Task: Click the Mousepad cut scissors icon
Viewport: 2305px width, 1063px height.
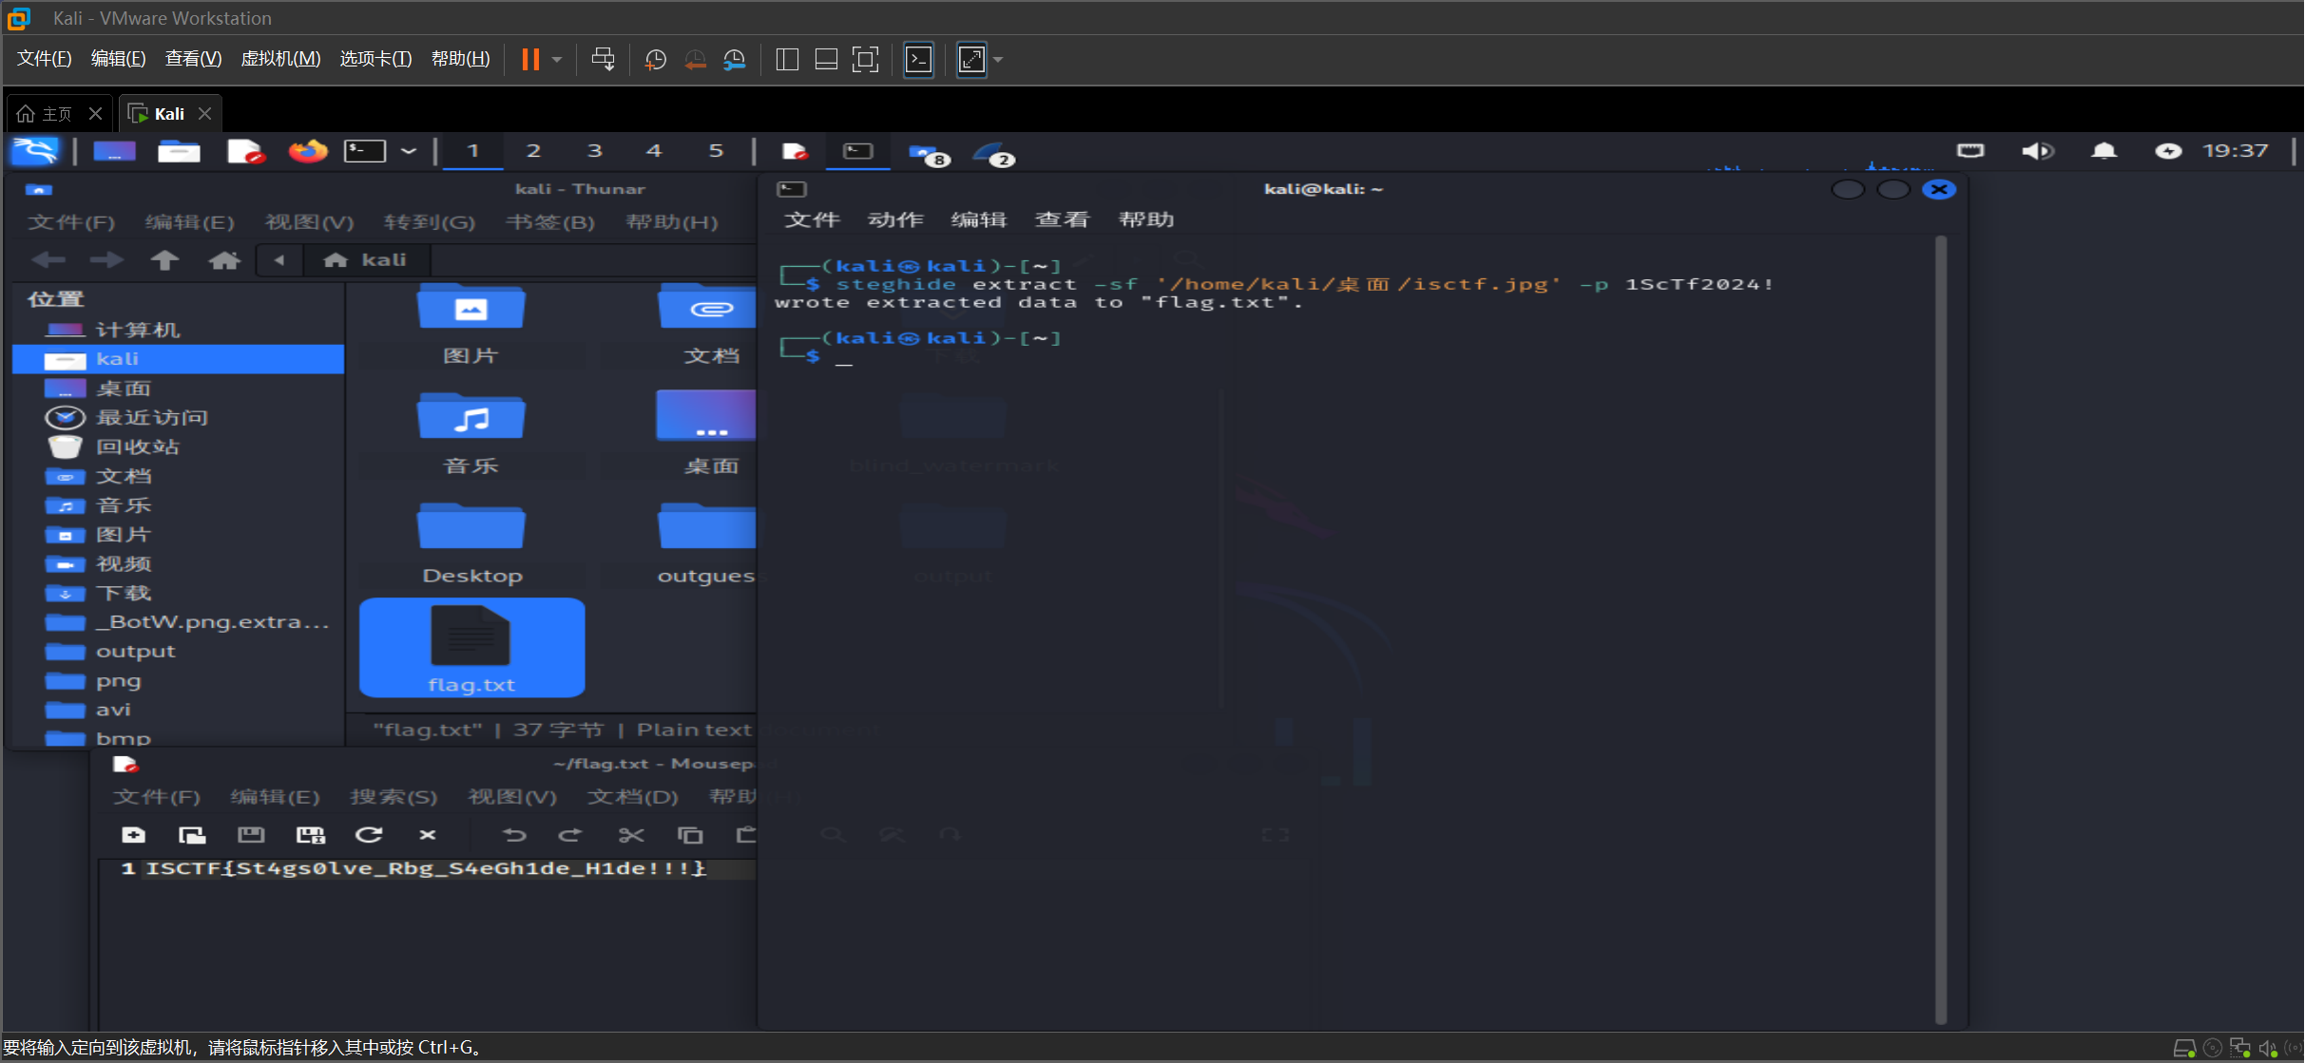Action: coord(631,835)
